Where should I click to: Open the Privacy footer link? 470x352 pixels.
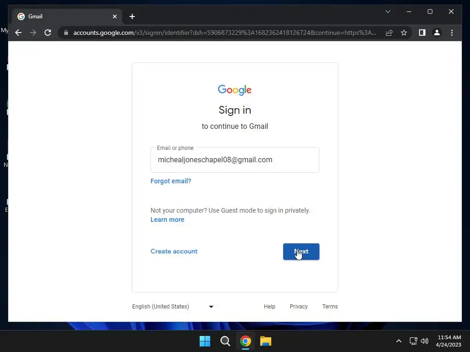click(x=298, y=307)
